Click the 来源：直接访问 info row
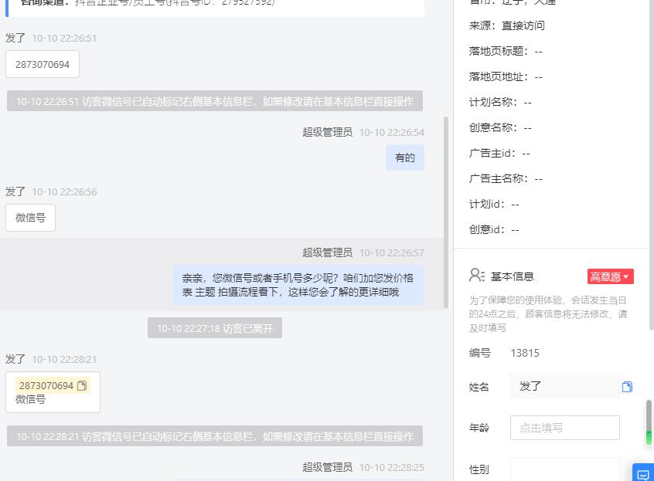 [x=507, y=25]
